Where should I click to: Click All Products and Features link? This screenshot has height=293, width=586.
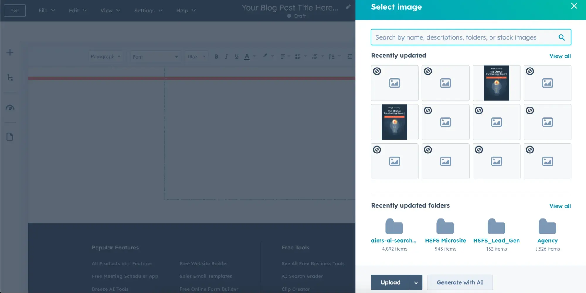point(122,264)
